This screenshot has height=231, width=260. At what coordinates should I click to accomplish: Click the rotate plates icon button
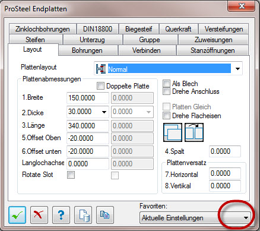pos(194,132)
